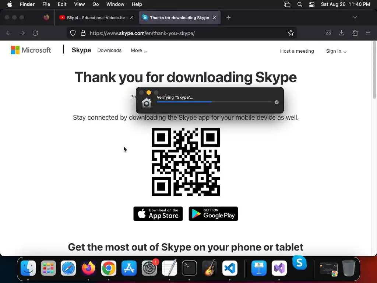This screenshot has width=377, height=283.
Task: Open the minimized window in Dock
Action: (329, 269)
